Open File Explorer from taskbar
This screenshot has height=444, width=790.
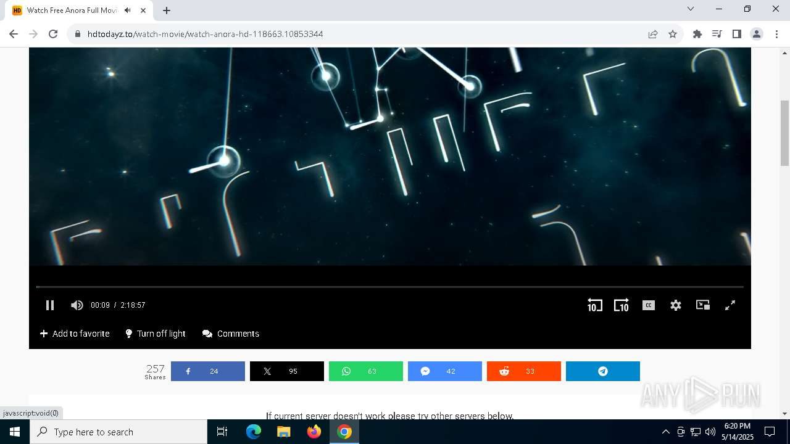[x=284, y=432]
